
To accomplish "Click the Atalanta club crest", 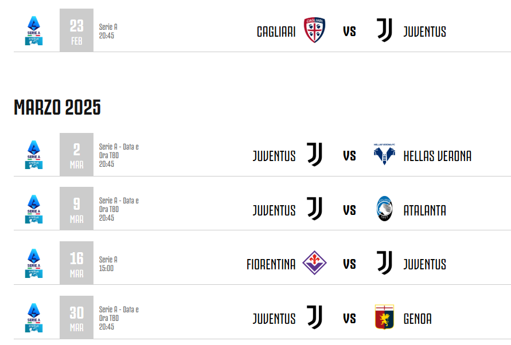I will (x=385, y=209).
